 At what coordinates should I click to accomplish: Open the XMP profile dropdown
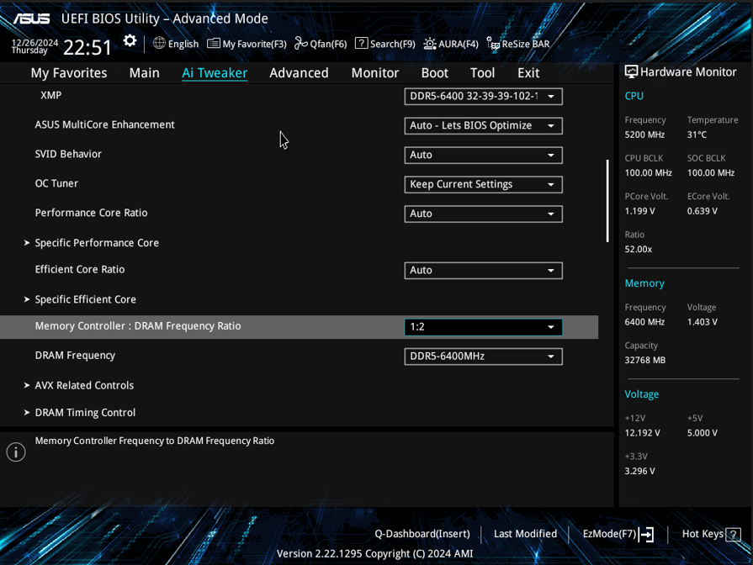click(483, 96)
